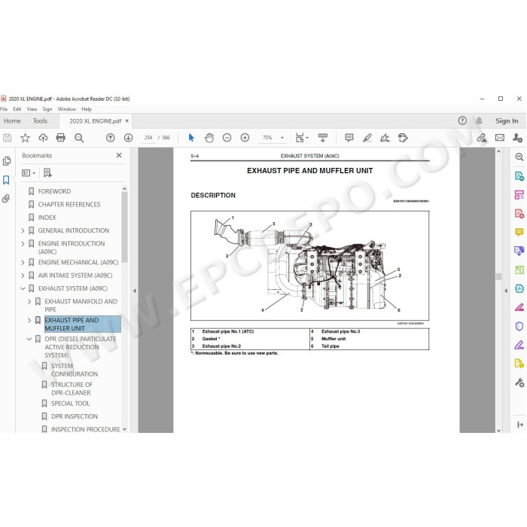Viewport: 527px width, 527px height.
Task: Find current bookmark icon
Action: [47, 173]
